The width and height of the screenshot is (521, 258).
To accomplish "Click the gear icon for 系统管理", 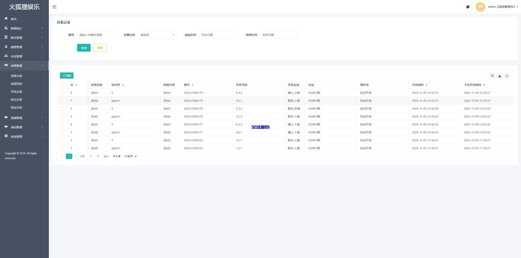I will 6,136.
